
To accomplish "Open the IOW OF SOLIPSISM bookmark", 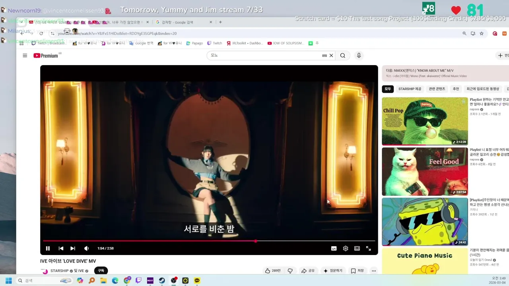I will pos(286,43).
